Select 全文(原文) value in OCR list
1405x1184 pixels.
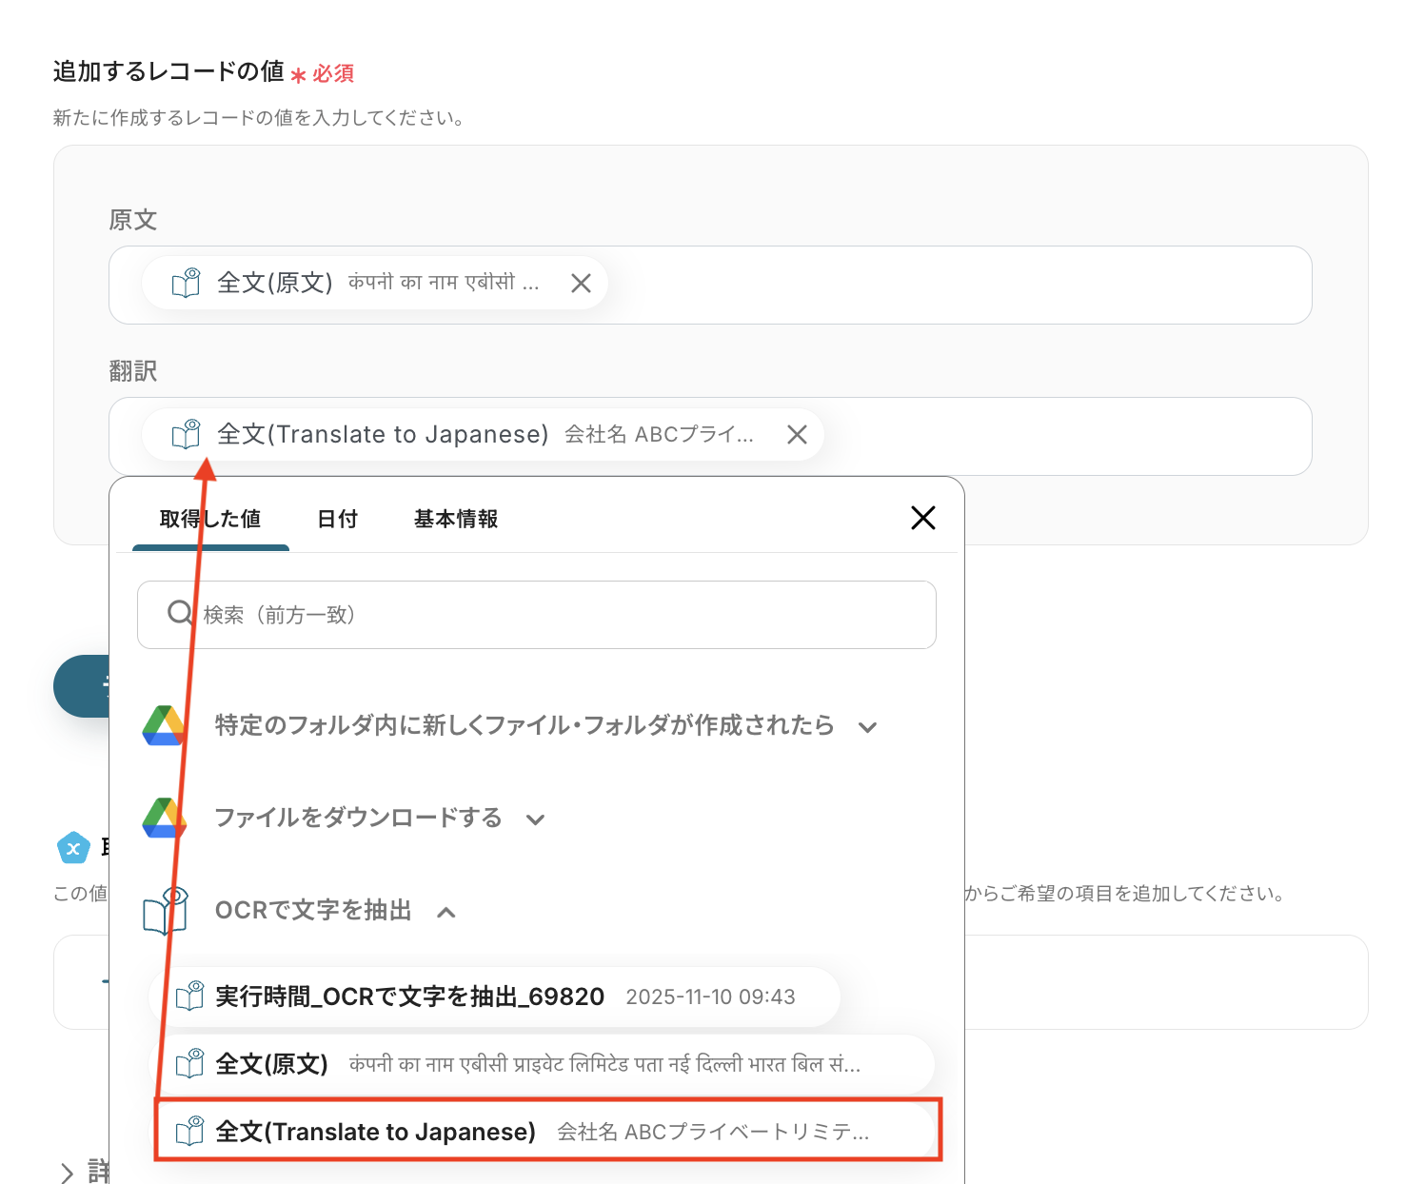pyautogui.click(x=542, y=1064)
